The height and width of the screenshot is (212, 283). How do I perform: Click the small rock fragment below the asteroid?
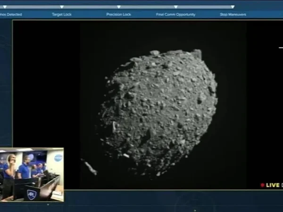[x=89, y=168]
